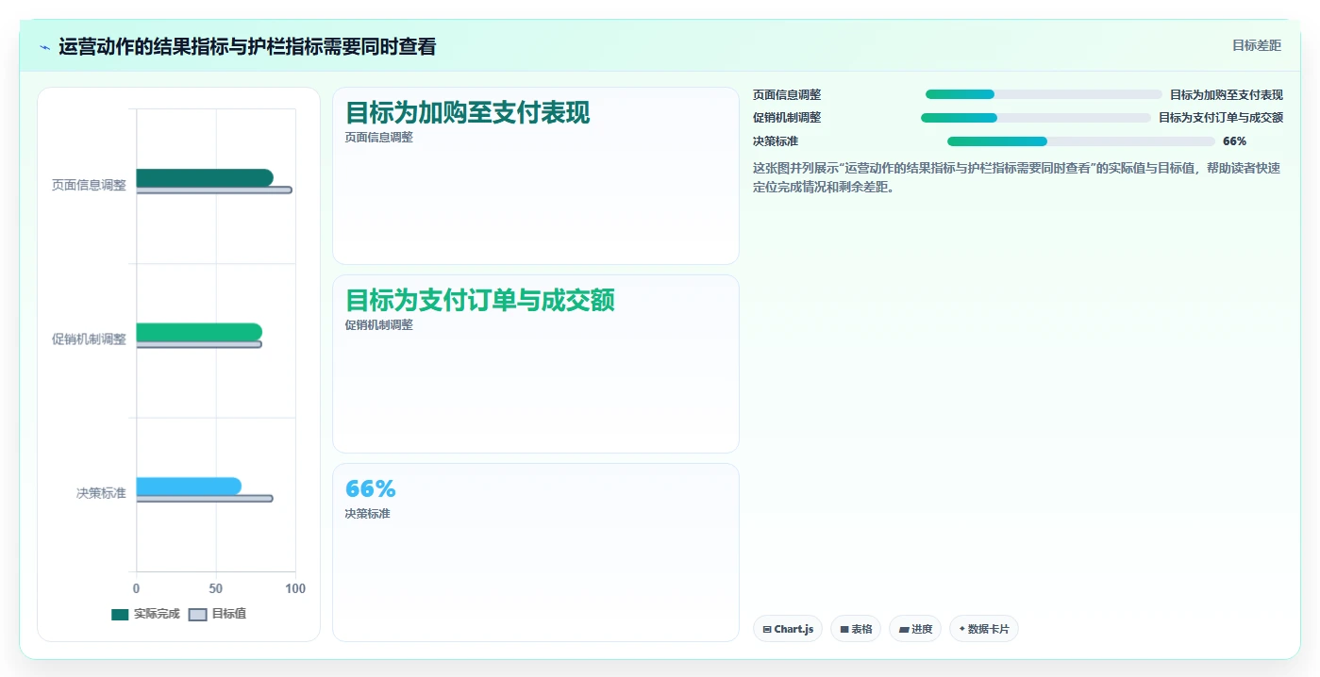Screen dimensions: 1320x677
Task: Select the 促销机制调整 chart axis label
Action: [x=89, y=339]
